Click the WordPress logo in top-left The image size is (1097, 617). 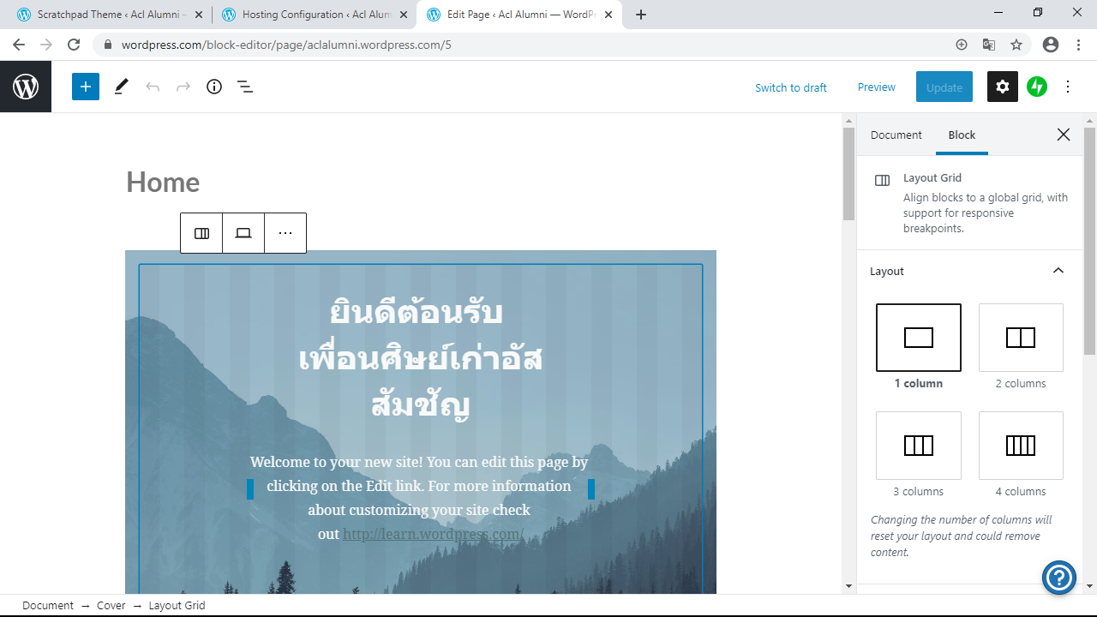[26, 87]
